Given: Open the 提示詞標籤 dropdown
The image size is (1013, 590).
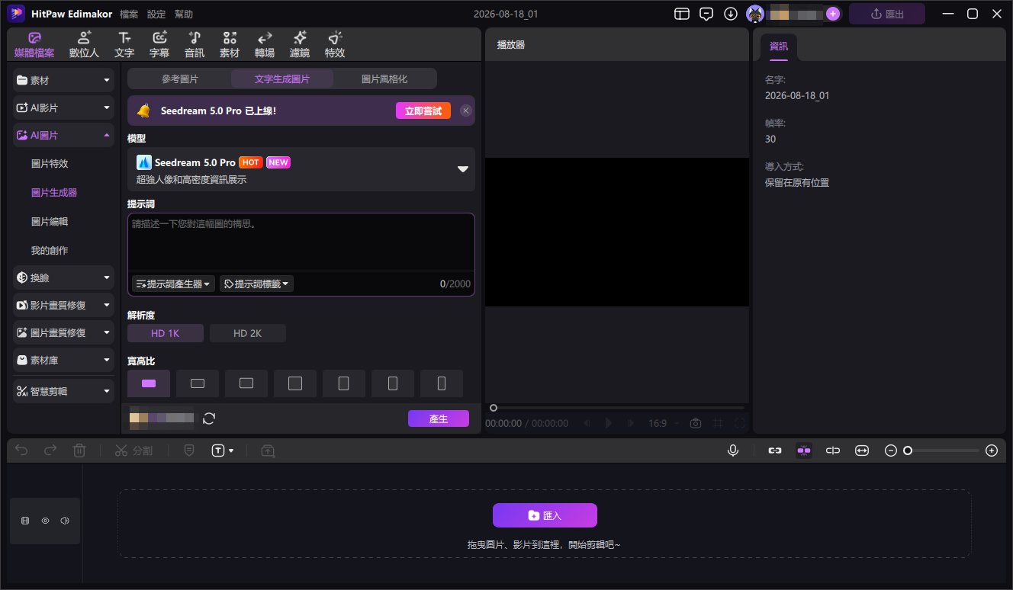Looking at the screenshot, I should 256,284.
